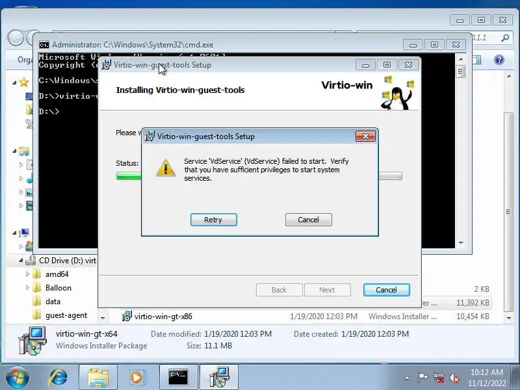Collapse the Favorites star group in Explorer

14,83
